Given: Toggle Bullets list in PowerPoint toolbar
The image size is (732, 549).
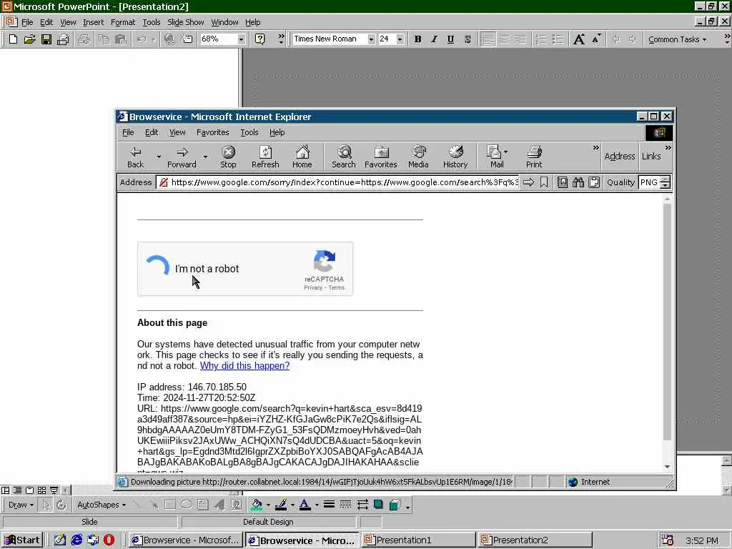Looking at the screenshot, I should [558, 39].
